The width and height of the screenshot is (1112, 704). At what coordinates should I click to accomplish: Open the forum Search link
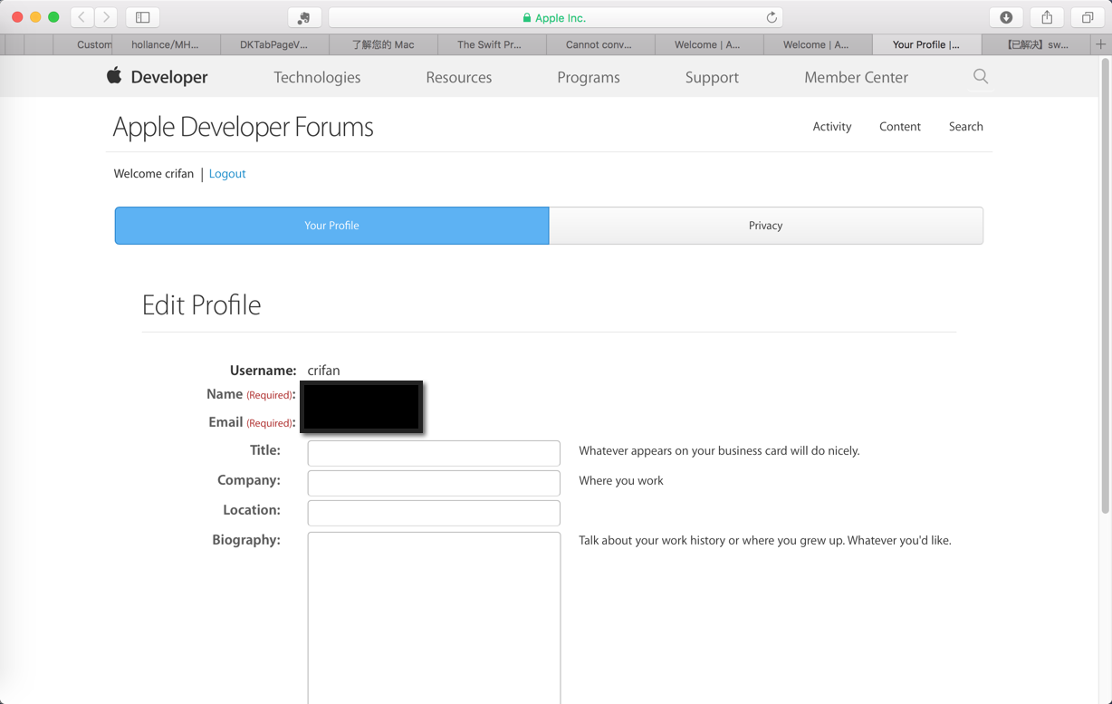965,127
